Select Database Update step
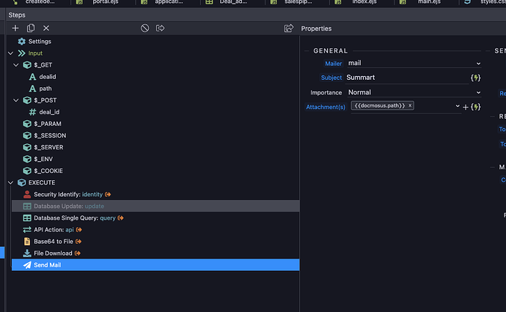The image size is (506, 312). 155,206
